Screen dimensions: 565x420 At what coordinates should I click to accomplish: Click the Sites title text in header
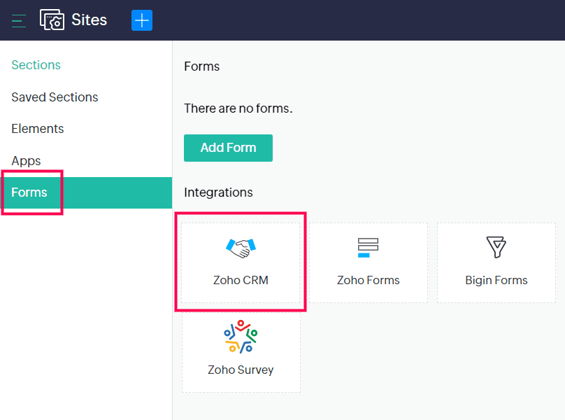(x=90, y=20)
